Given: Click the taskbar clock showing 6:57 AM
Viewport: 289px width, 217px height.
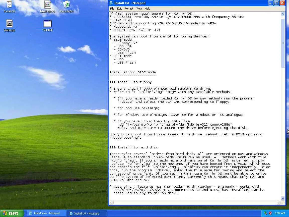Looking at the screenshot, I should [x=280, y=213].
